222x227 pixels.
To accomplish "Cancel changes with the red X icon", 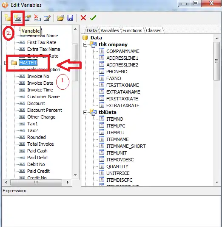I will tap(83, 18).
